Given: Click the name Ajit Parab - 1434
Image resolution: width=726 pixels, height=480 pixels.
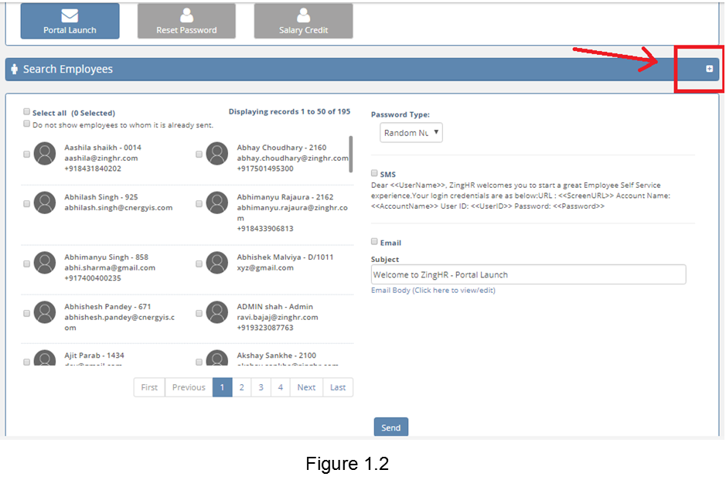Looking at the screenshot, I should pyautogui.click(x=94, y=356).
